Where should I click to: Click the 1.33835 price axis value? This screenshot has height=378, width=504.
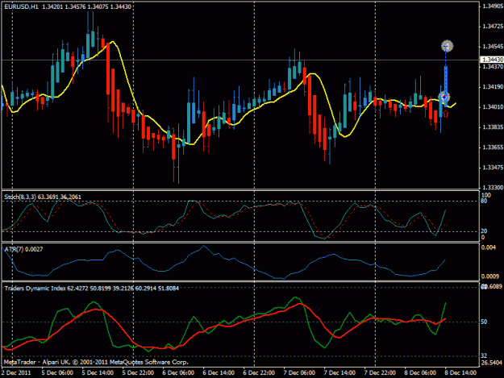pos(493,127)
